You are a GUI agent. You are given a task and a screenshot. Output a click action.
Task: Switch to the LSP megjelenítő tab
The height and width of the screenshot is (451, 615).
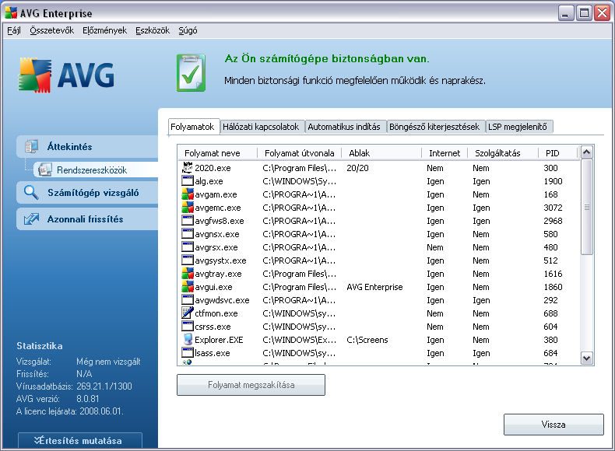519,127
